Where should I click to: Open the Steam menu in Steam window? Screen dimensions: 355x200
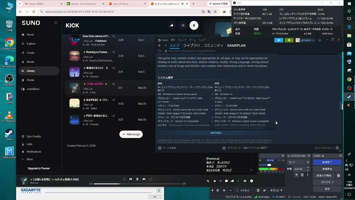[163, 40]
